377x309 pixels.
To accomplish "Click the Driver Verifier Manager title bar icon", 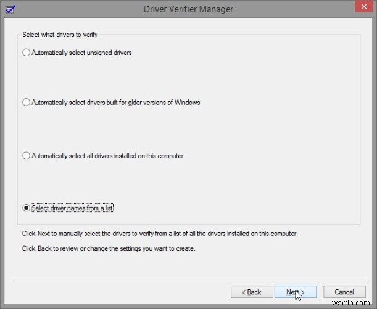I will point(10,9).
